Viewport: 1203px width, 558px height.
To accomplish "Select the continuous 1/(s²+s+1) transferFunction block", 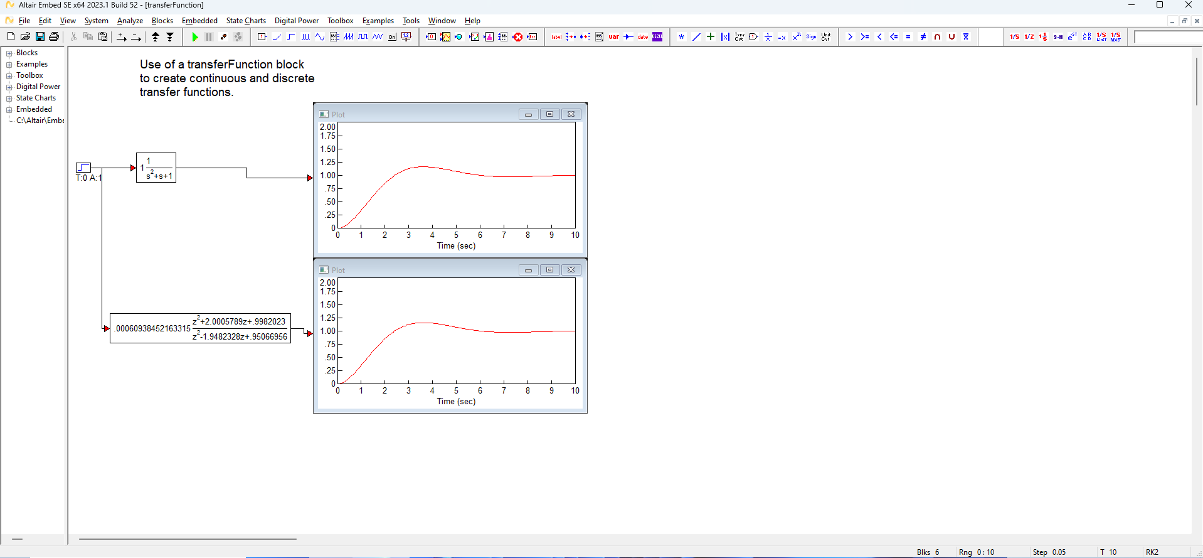I will [x=156, y=168].
